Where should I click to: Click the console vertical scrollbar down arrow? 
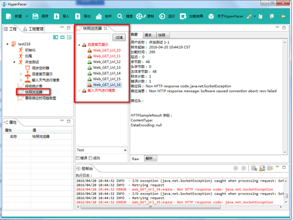click(286, 202)
